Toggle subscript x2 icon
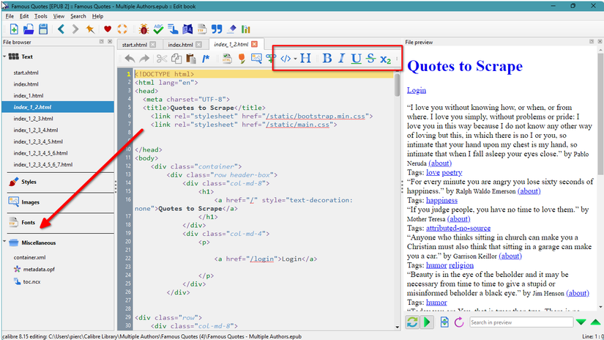 pyautogui.click(x=385, y=59)
